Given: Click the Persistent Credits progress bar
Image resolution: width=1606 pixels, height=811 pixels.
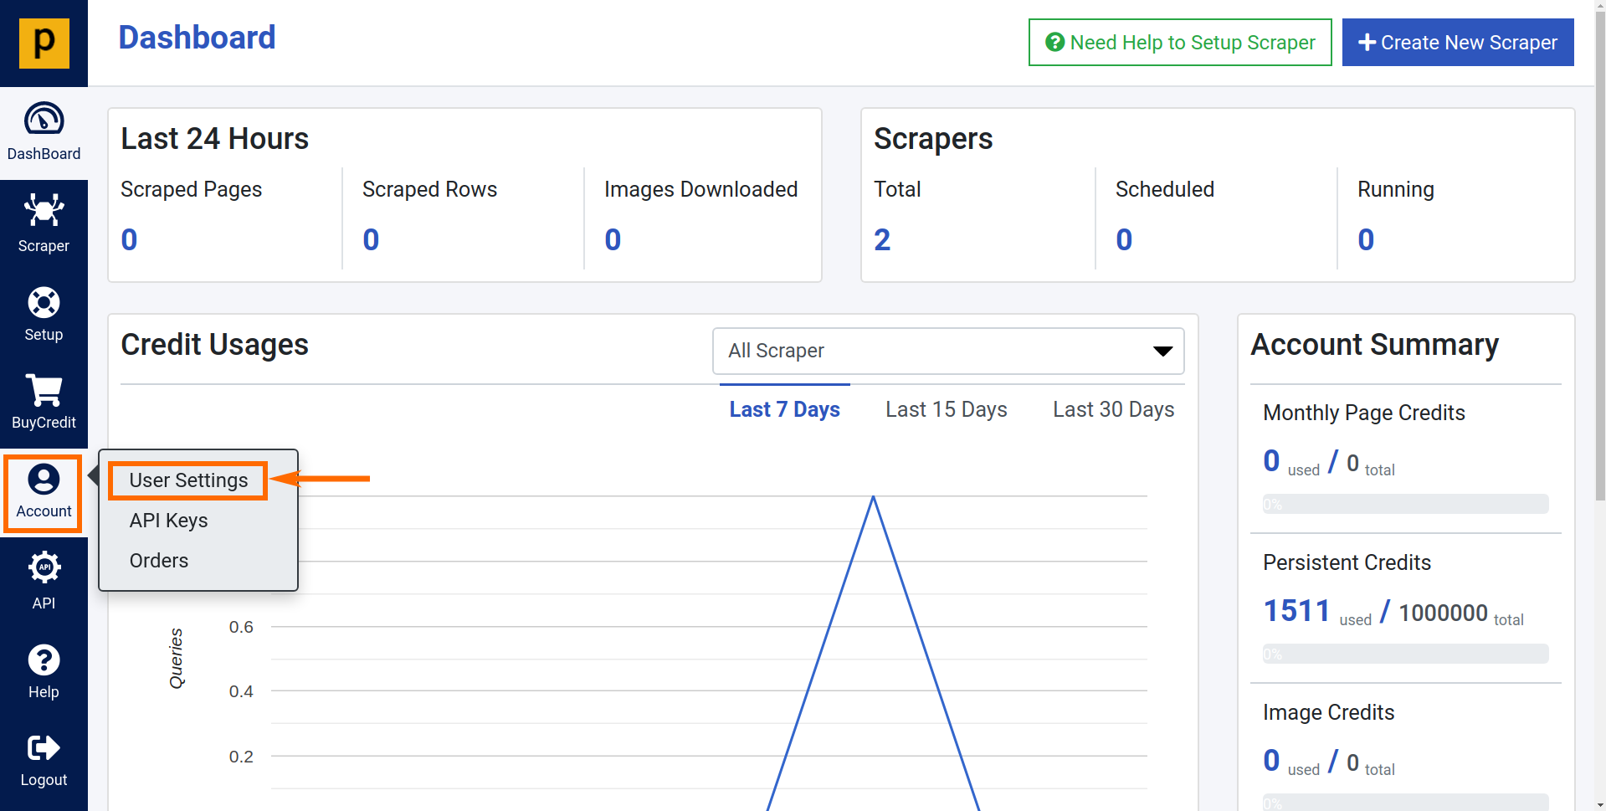Looking at the screenshot, I should (x=1405, y=654).
